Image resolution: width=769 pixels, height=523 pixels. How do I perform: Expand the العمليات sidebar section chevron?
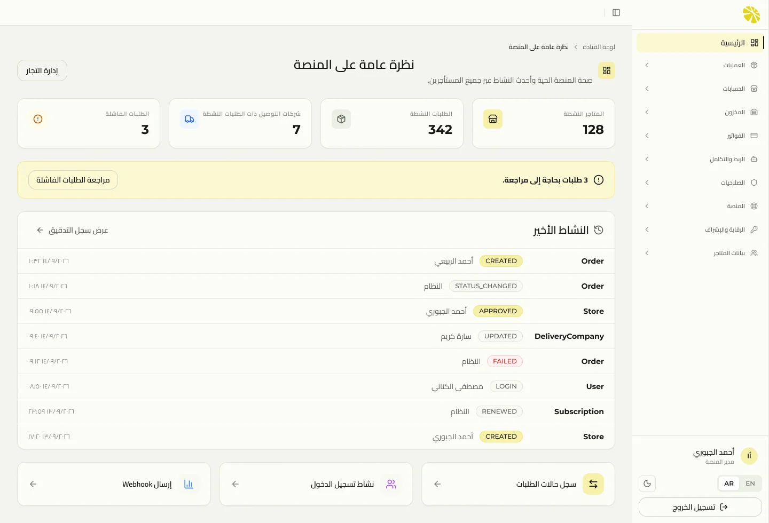(647, 65)
